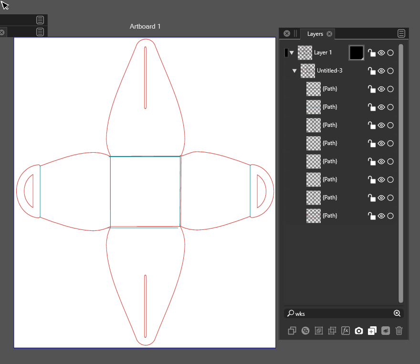The height and width of the screenshot is (364, 420).
Task: Click the trash icon to delete selected layer
Action: pos(399,331)
